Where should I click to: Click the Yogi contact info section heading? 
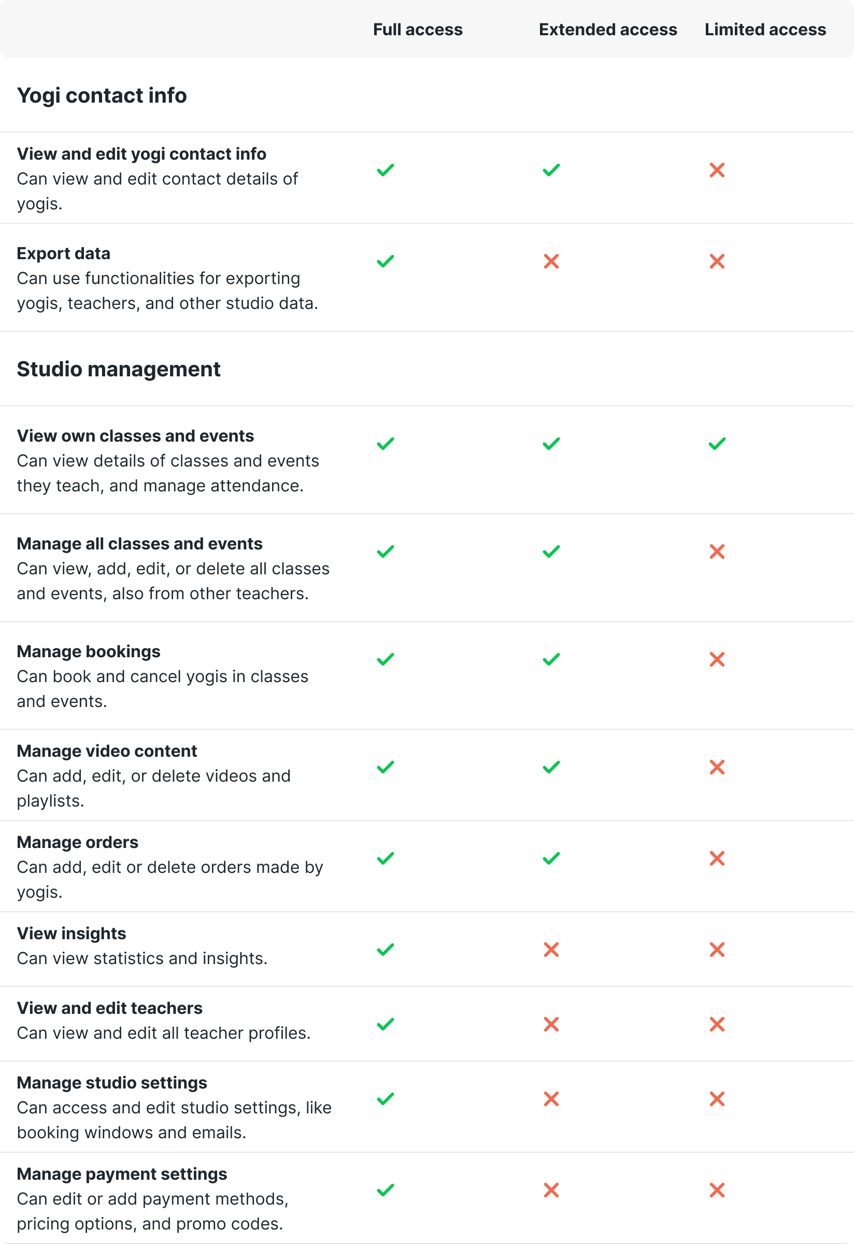coord(102,95)
